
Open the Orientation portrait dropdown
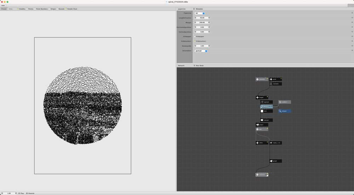coord(201,51)
